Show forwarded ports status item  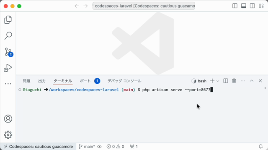(134, 146)
